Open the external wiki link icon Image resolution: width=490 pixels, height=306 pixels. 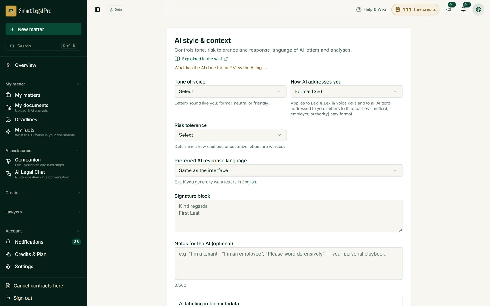click(226, 59)
